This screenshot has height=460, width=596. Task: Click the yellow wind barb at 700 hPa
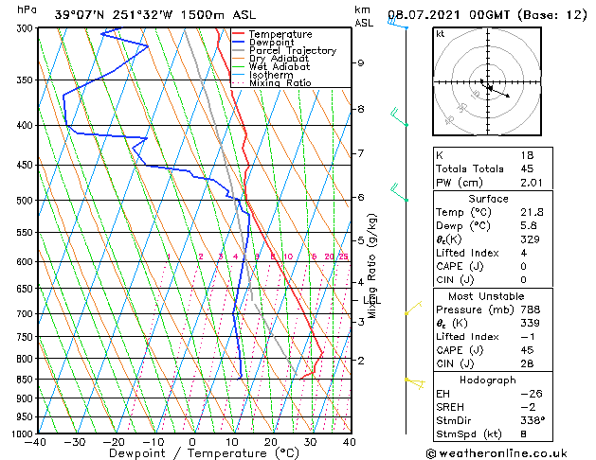click(x=413, y=308)
